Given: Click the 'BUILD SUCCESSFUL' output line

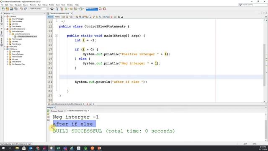Looking at the screenshot, I should point(114,131).
